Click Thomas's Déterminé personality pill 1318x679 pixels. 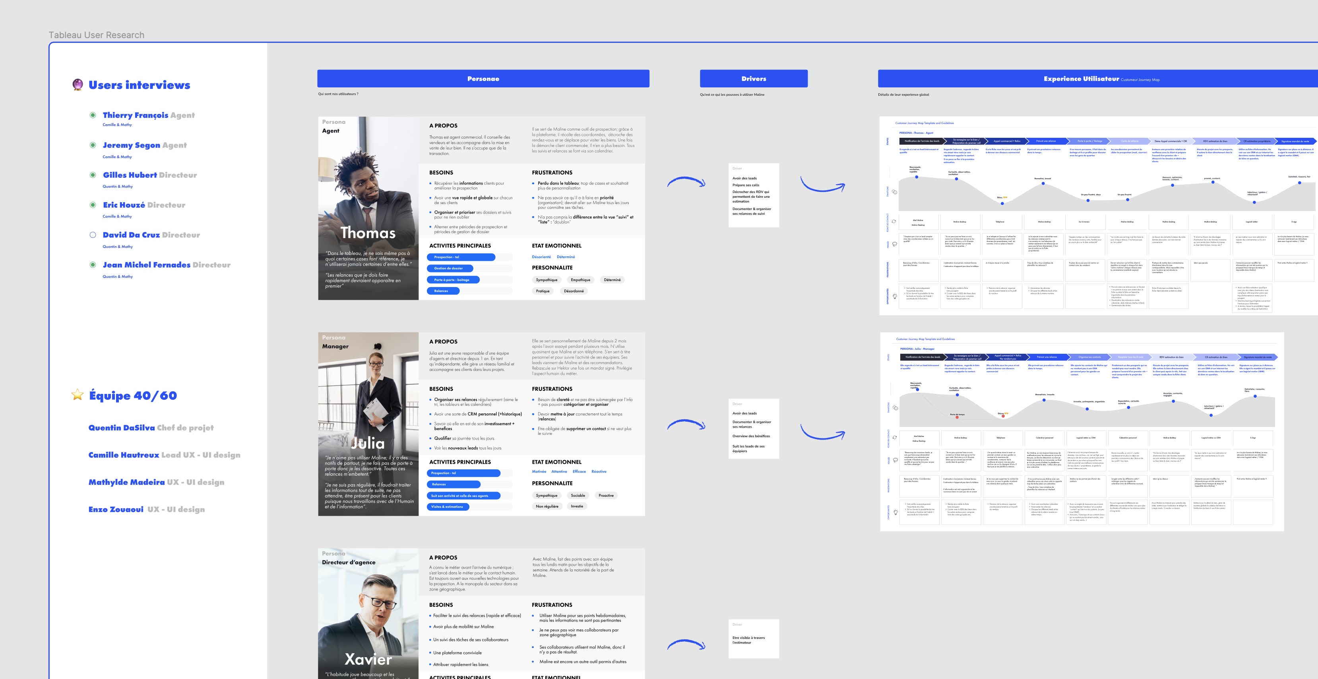pos(612,280)
